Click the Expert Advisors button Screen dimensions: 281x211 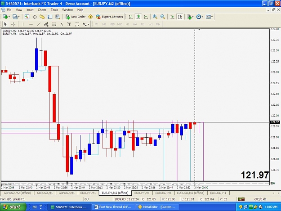click(109, 17)
